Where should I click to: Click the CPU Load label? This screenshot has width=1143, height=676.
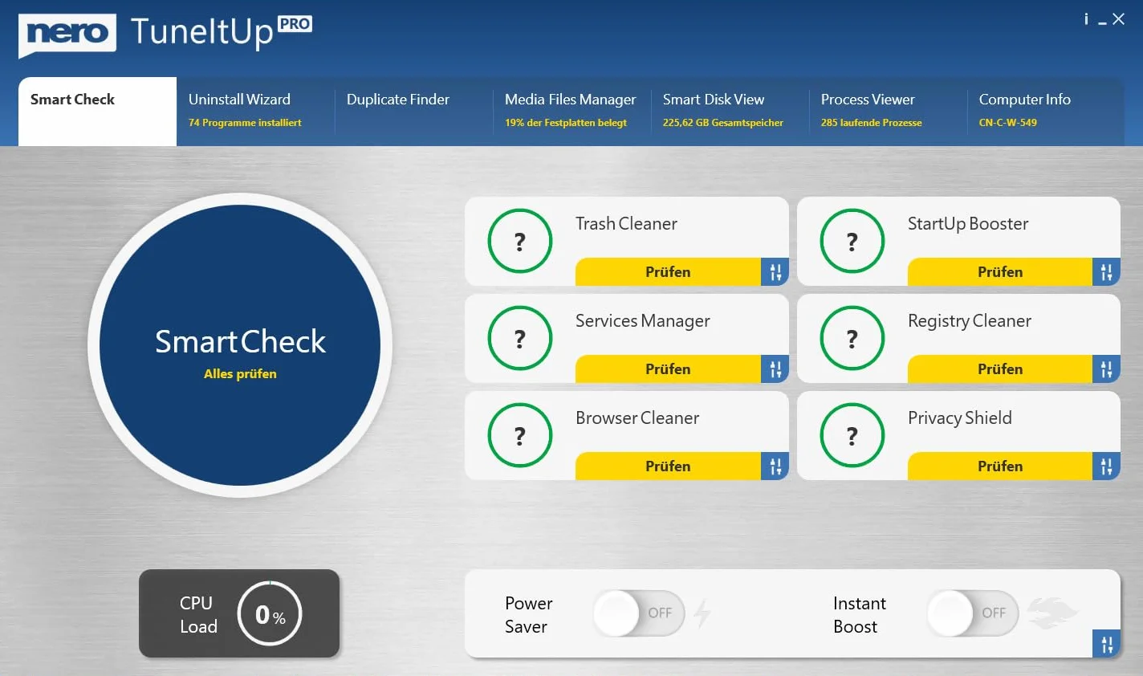[x=198, y=614]
